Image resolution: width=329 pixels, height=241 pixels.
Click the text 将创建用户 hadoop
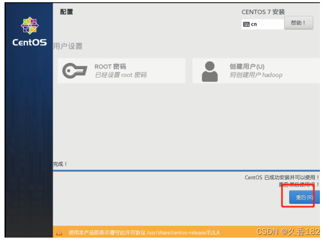click(x=256, y=75)
